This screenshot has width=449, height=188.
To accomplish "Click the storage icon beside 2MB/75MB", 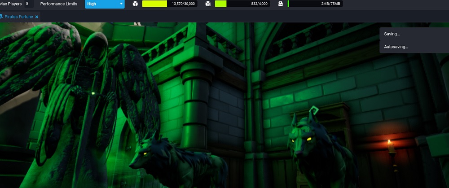I will pyautogui.click(x=281, y=4).
